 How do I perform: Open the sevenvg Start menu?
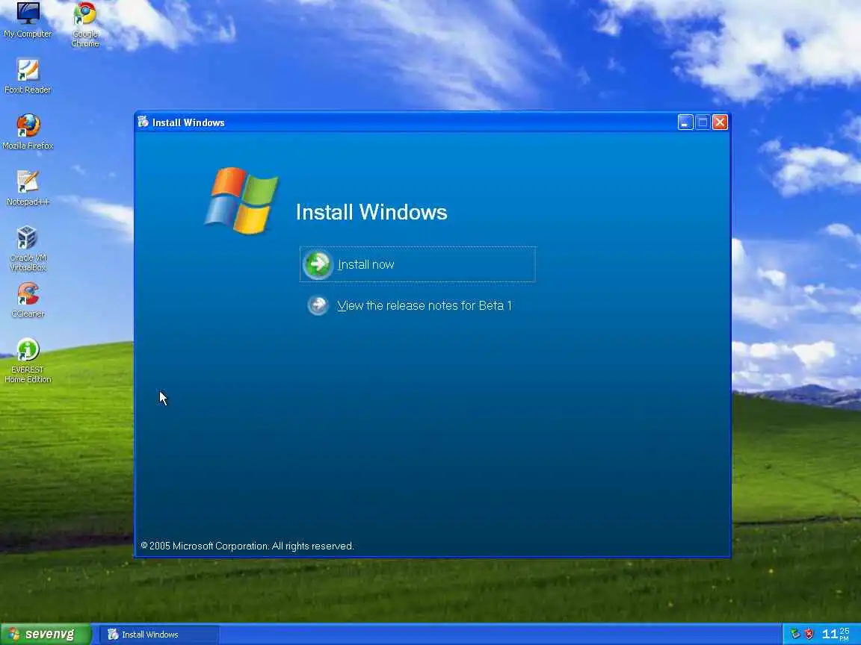pos(46,635)
